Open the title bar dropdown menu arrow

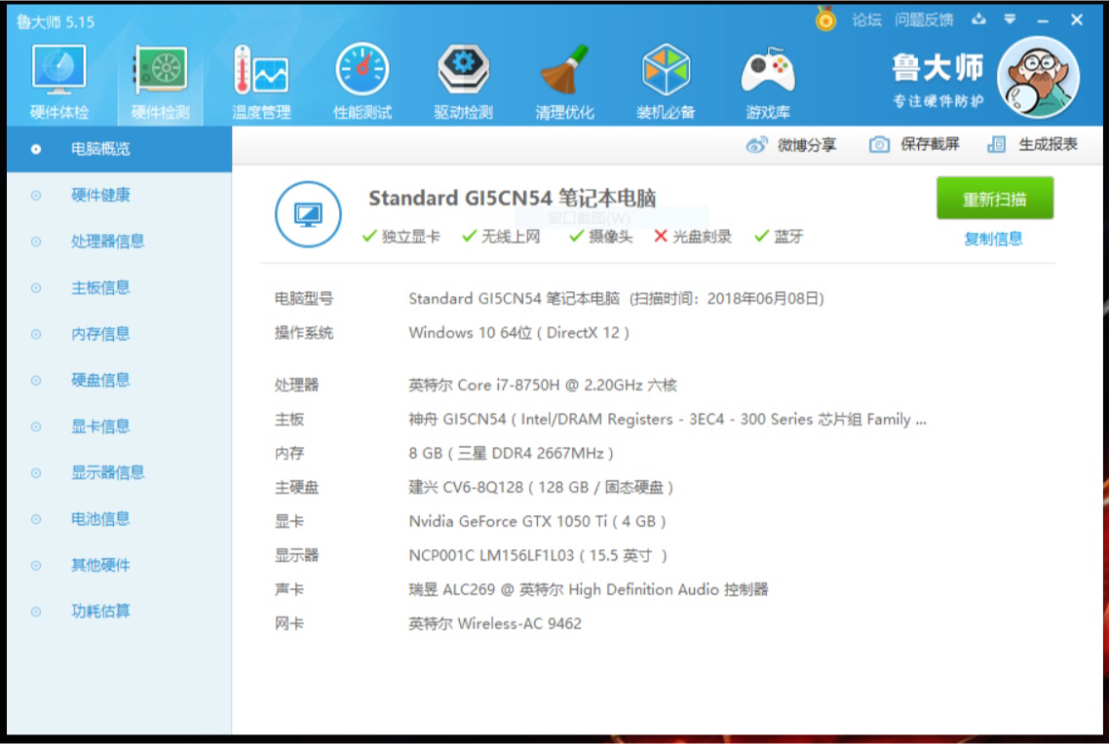click(1010, 19)
